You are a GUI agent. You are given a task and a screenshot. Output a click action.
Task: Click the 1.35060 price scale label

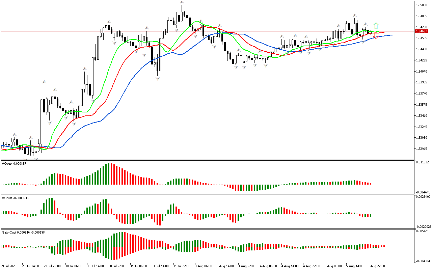[x=422, y=5]
